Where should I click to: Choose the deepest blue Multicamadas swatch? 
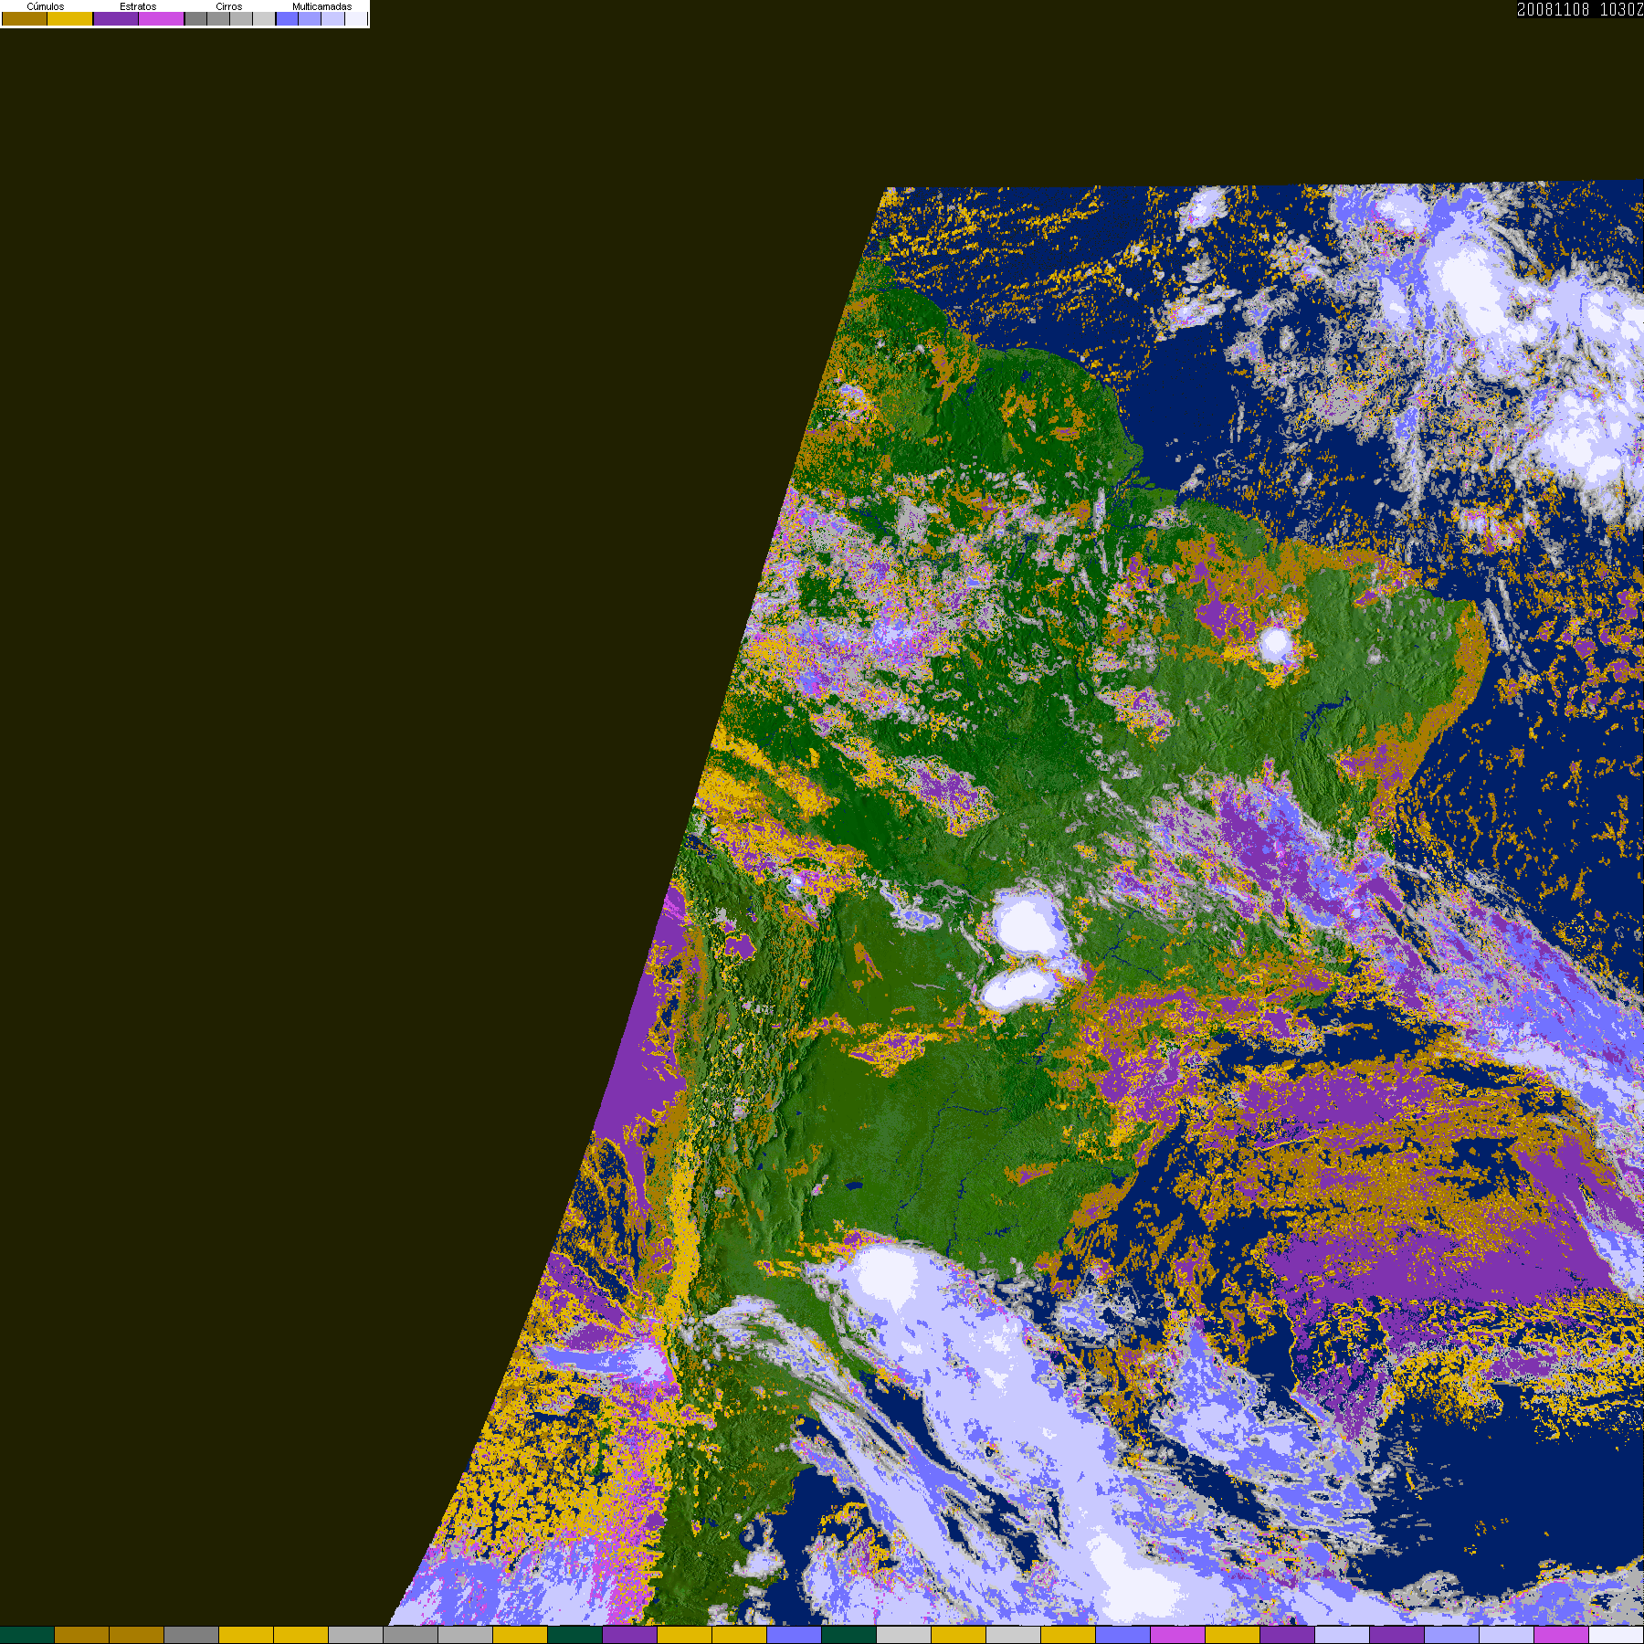point(288,18)
